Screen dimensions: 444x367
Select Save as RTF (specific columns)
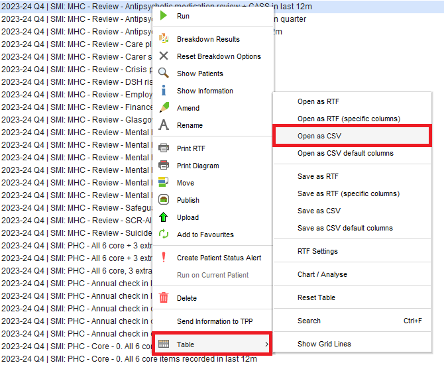(x=353, y=194)
